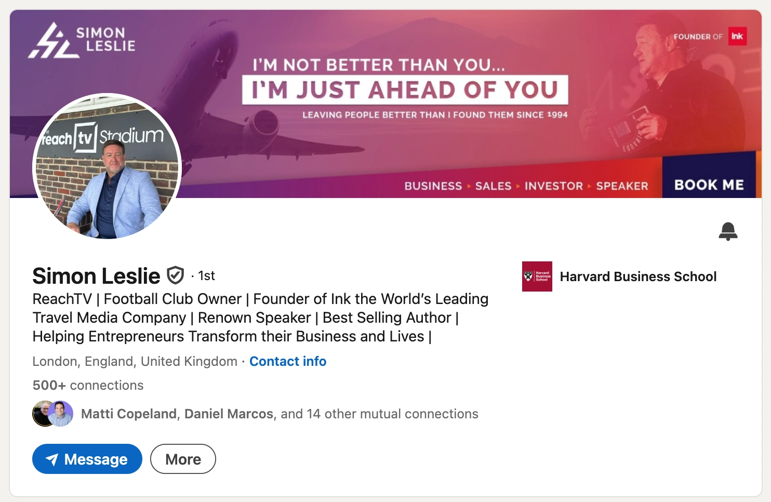Open the More actions dropdown
The image size is (771, 502).
pos(183,459)
